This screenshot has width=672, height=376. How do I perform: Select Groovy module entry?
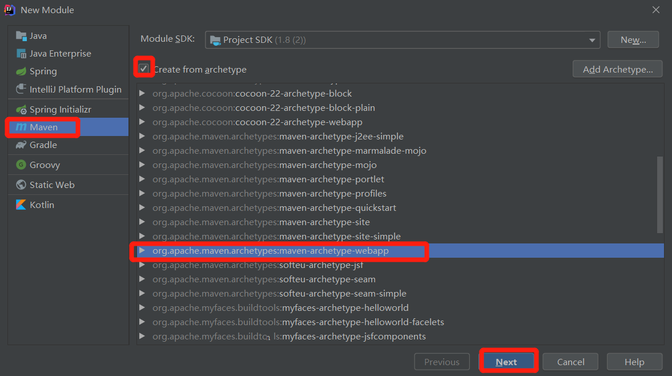[x=68, y=165]
